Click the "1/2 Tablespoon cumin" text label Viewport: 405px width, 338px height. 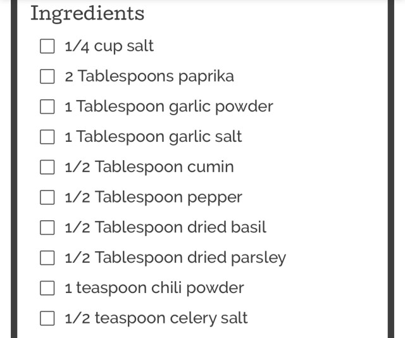tap(149, 167)
